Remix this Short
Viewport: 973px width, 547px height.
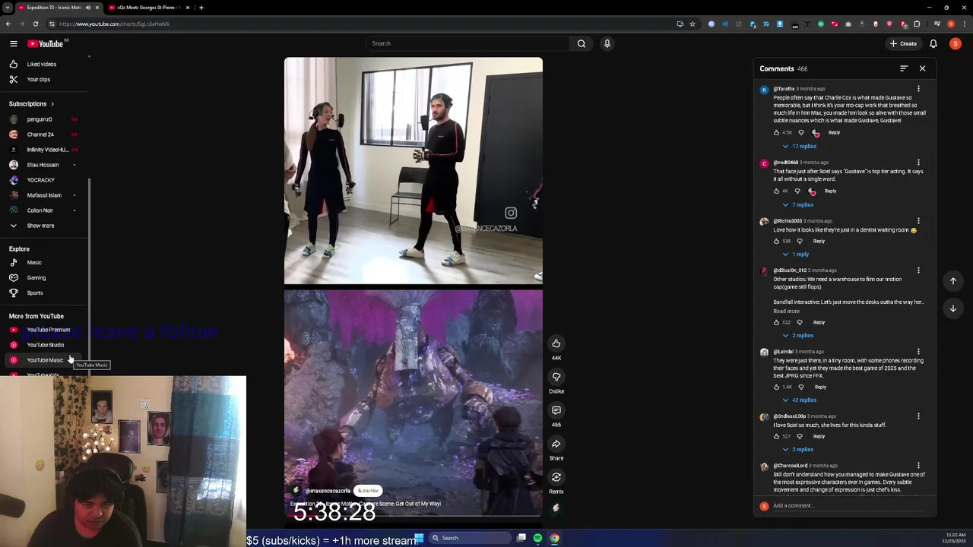point(556,477)
